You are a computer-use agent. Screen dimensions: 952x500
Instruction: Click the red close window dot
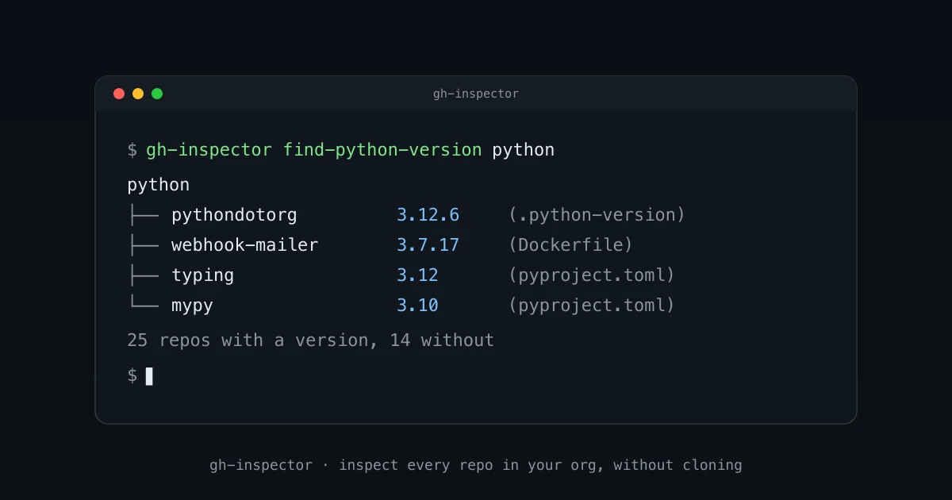(119, 94)
